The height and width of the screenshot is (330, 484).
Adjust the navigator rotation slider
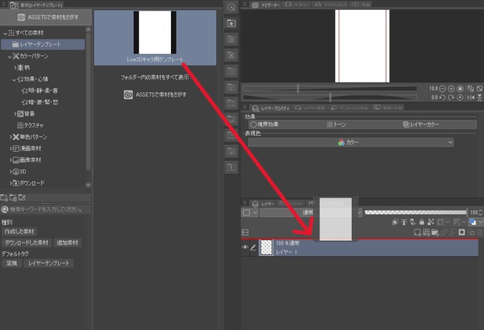[330, 97]
